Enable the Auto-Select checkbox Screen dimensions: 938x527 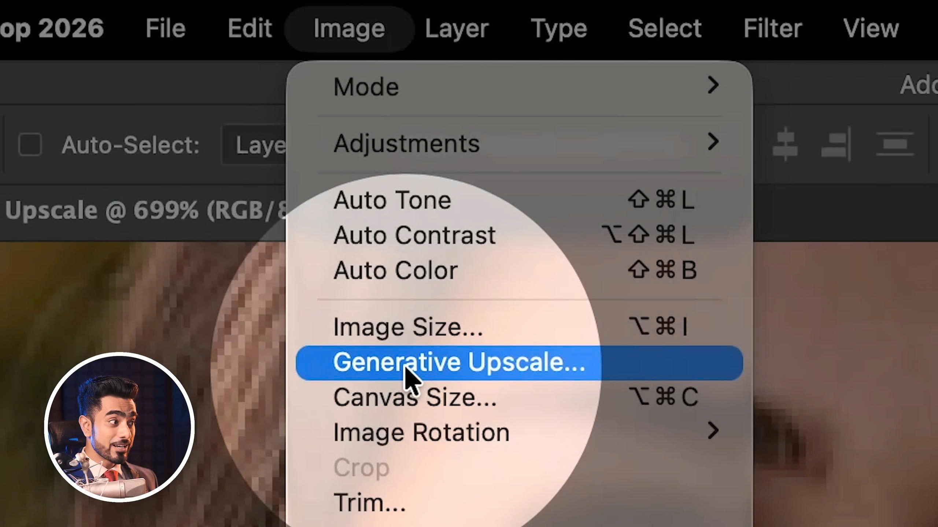coord(30,145)
